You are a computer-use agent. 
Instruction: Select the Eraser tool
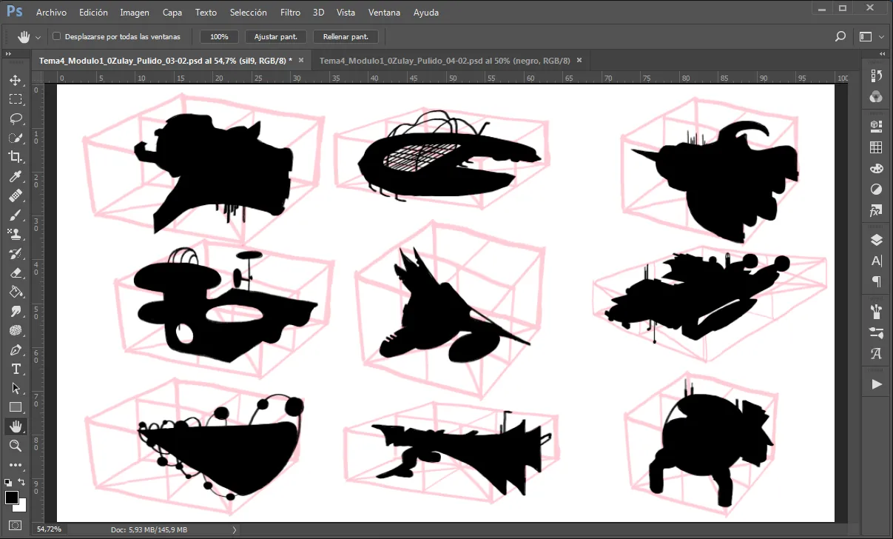(x=16, y=272)
